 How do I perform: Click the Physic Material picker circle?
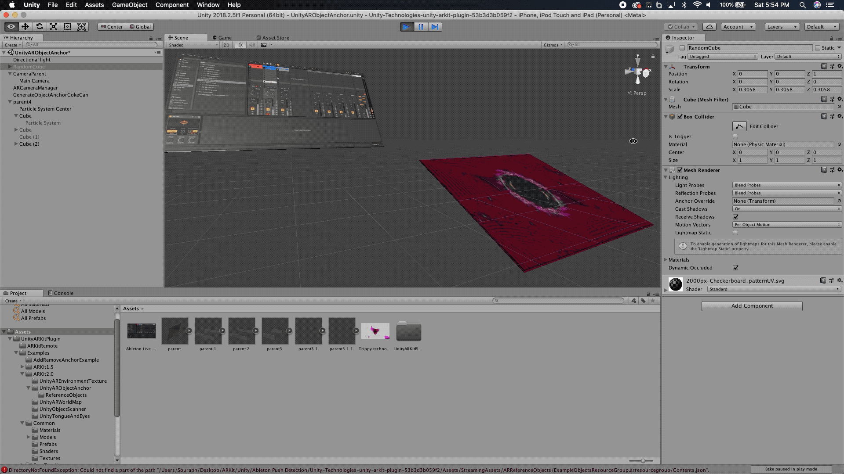coord(839,144)
